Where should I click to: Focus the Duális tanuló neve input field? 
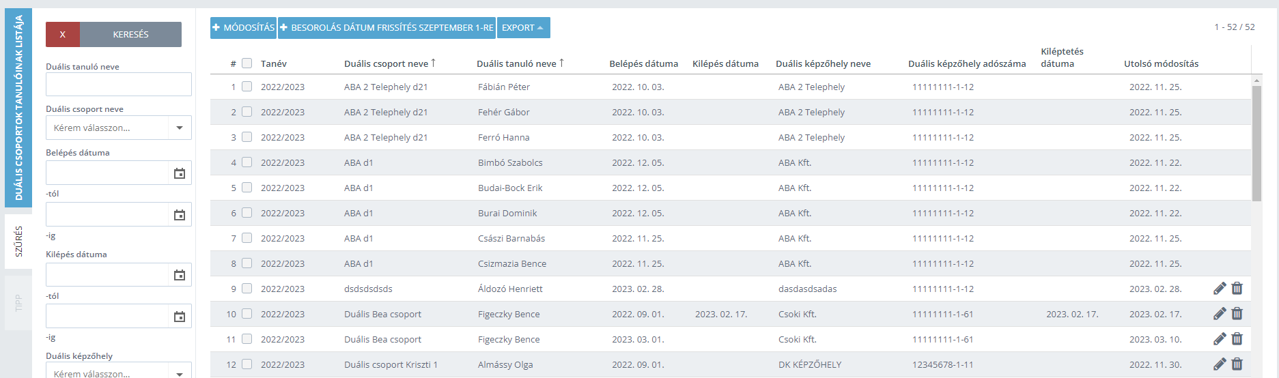pos(119,85)
